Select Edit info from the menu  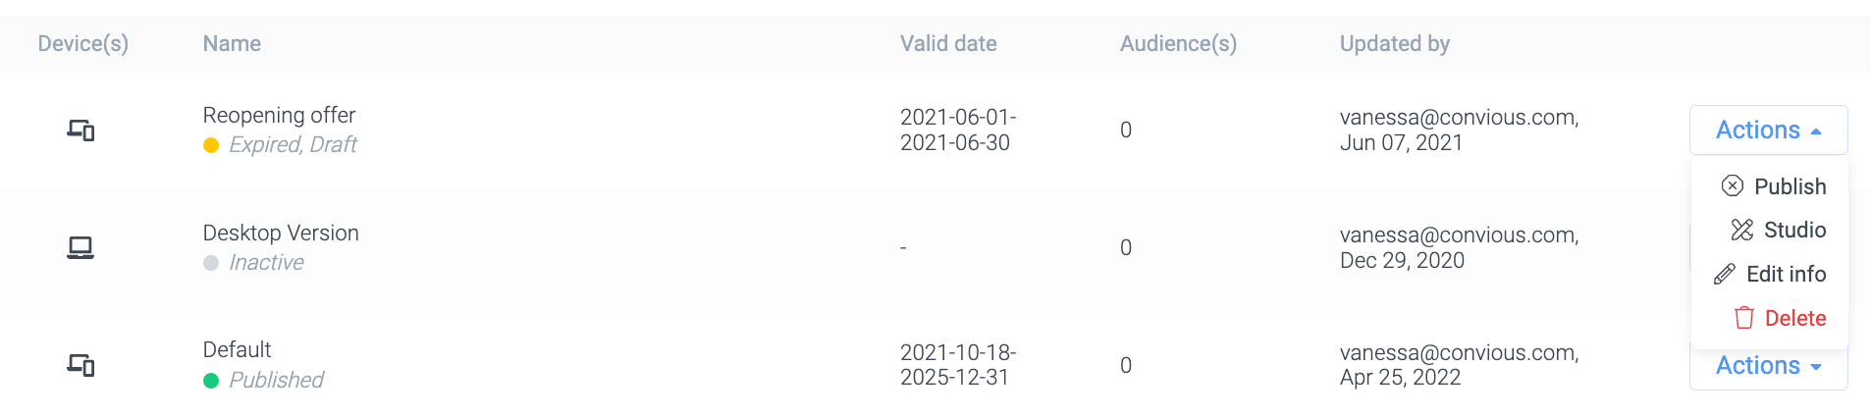(x=1786, y=274)
